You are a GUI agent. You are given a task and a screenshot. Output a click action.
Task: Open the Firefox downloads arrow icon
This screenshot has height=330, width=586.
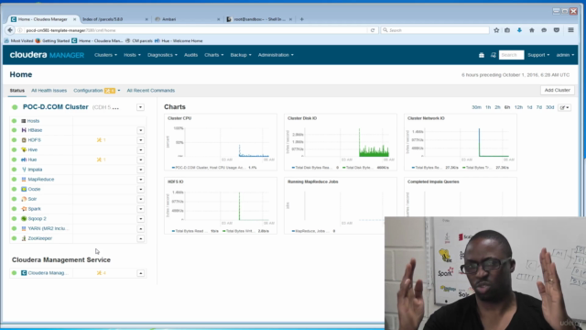pyautogui.click(x=519, y=30)
